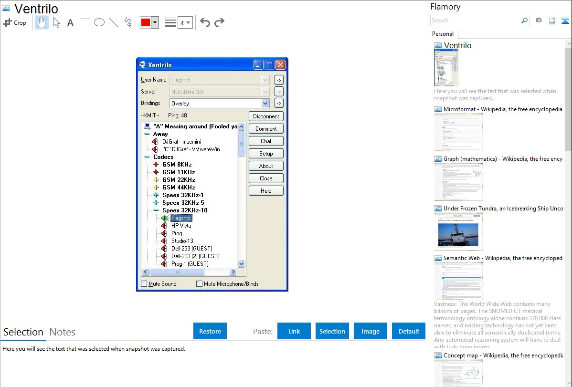
Task: Click the plus icon beside Speex 32KHz-1
Action: [156, 195]
